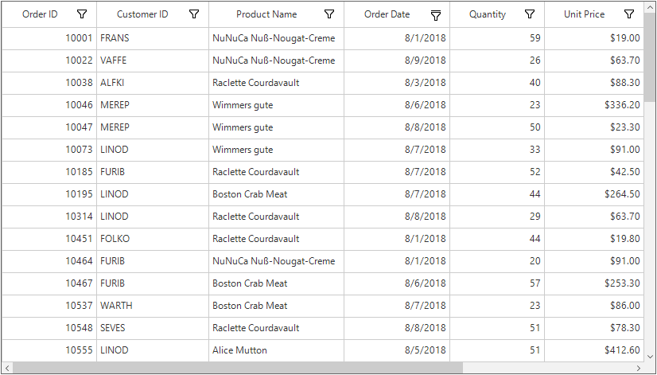
Task: Click the horizontal scrollbar right arrow
Action: (639, 368)
